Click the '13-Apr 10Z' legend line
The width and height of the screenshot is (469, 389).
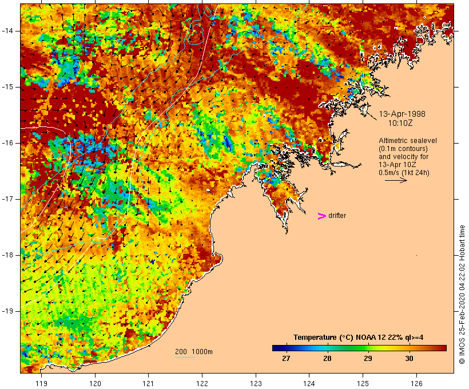tap(397, 165)
